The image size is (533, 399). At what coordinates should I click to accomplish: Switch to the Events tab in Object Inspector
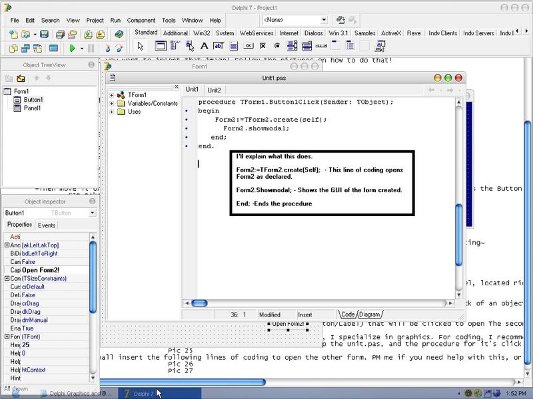[x=47, y=225]
